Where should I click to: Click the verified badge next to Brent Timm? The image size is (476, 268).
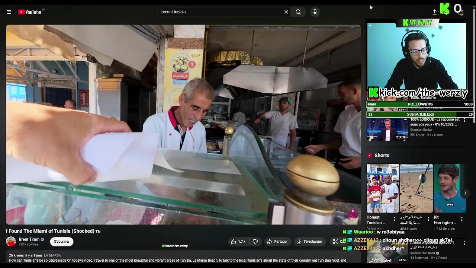pyautogui.click(x=42, y=240)
